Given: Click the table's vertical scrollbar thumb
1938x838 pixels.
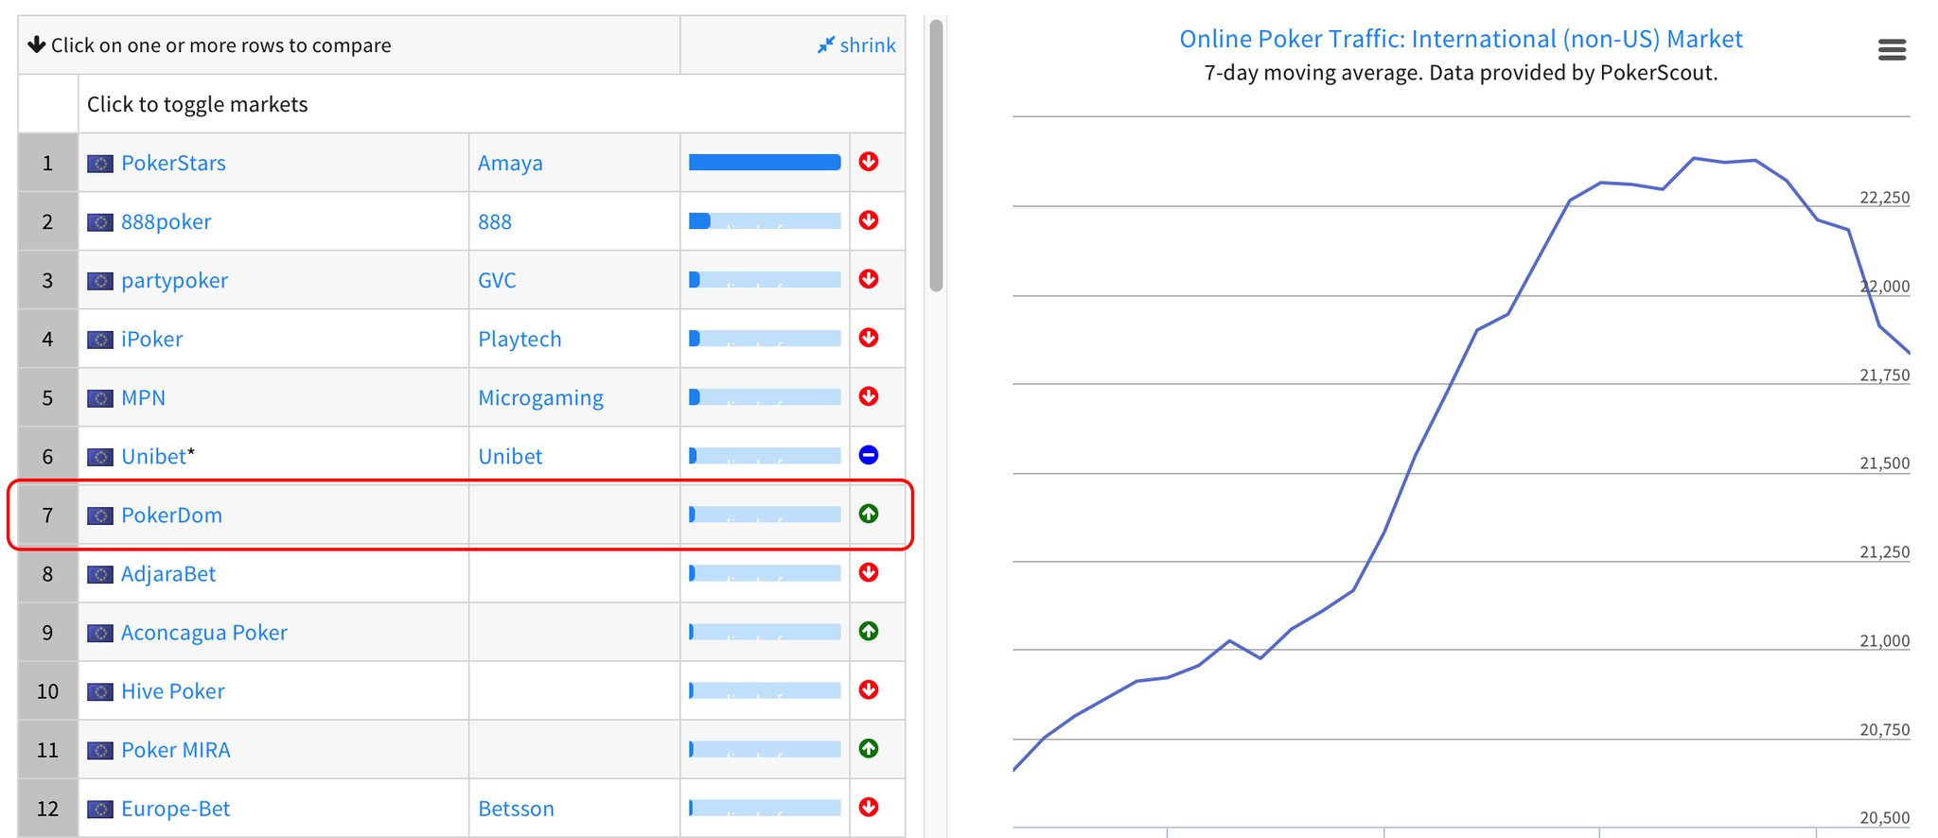Looking at the screenshot, I should tap(936, 156).
